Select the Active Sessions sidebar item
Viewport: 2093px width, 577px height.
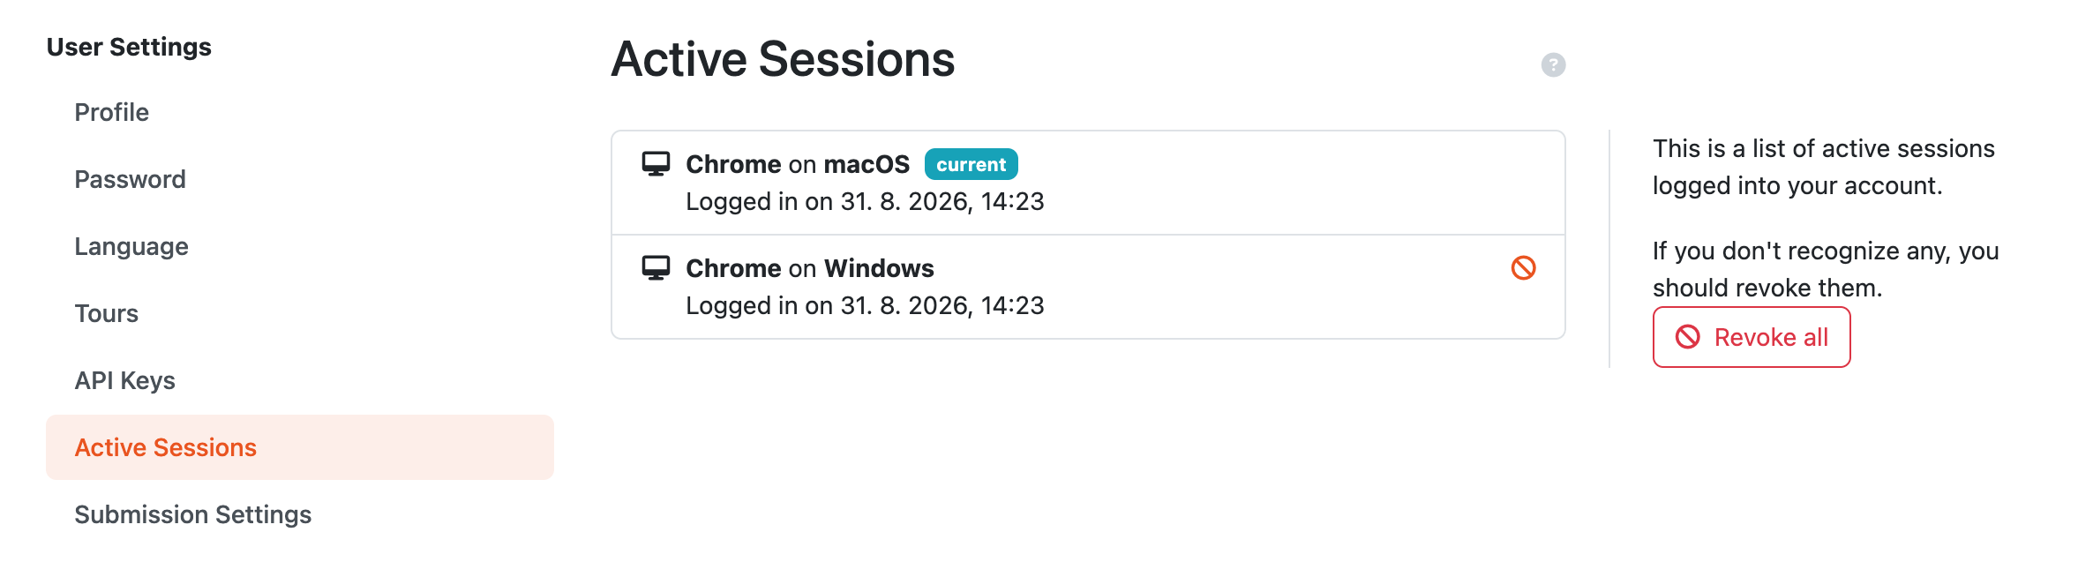click(x=300, y=447)
